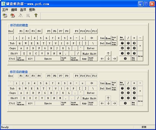The width and height of the screenshot is (156, 130).
Task: Open the 帮助 (Help) menu
Action: pos(32,10)
